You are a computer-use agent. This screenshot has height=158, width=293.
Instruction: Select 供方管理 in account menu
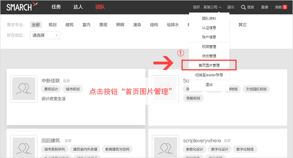(x=209, y=56)
